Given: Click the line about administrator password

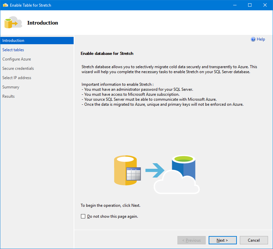Looking at the screenshot, I should (x=137, y=89).
